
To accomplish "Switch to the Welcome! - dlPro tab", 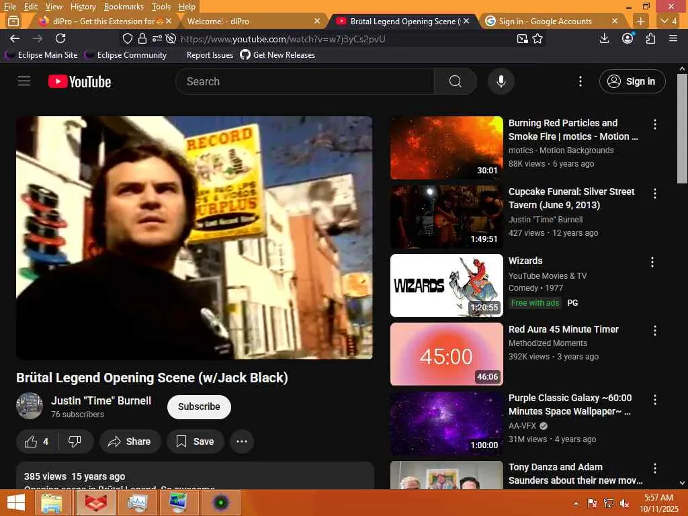I will [x=252, y=21].
